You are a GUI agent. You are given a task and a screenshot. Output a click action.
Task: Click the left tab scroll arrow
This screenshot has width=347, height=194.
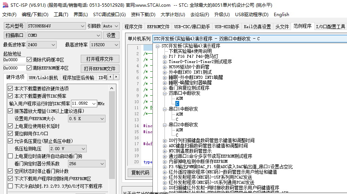coord(111,77)
